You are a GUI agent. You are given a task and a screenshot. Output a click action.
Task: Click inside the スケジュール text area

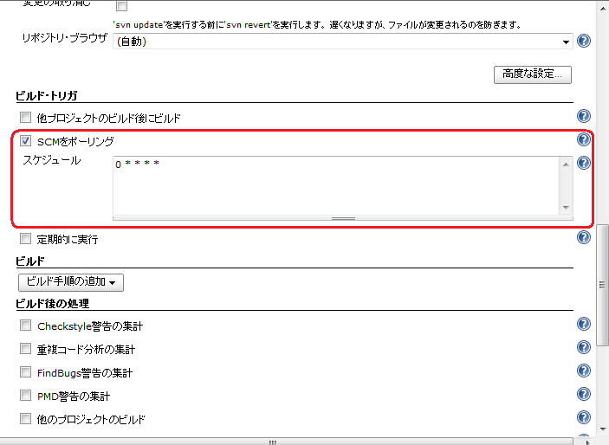336,185
